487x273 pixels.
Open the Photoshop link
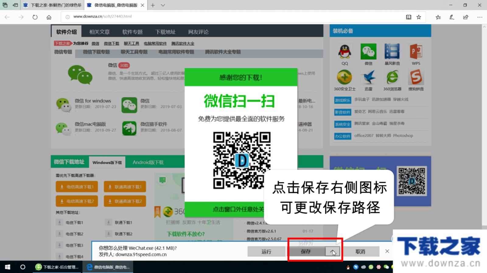403,135
